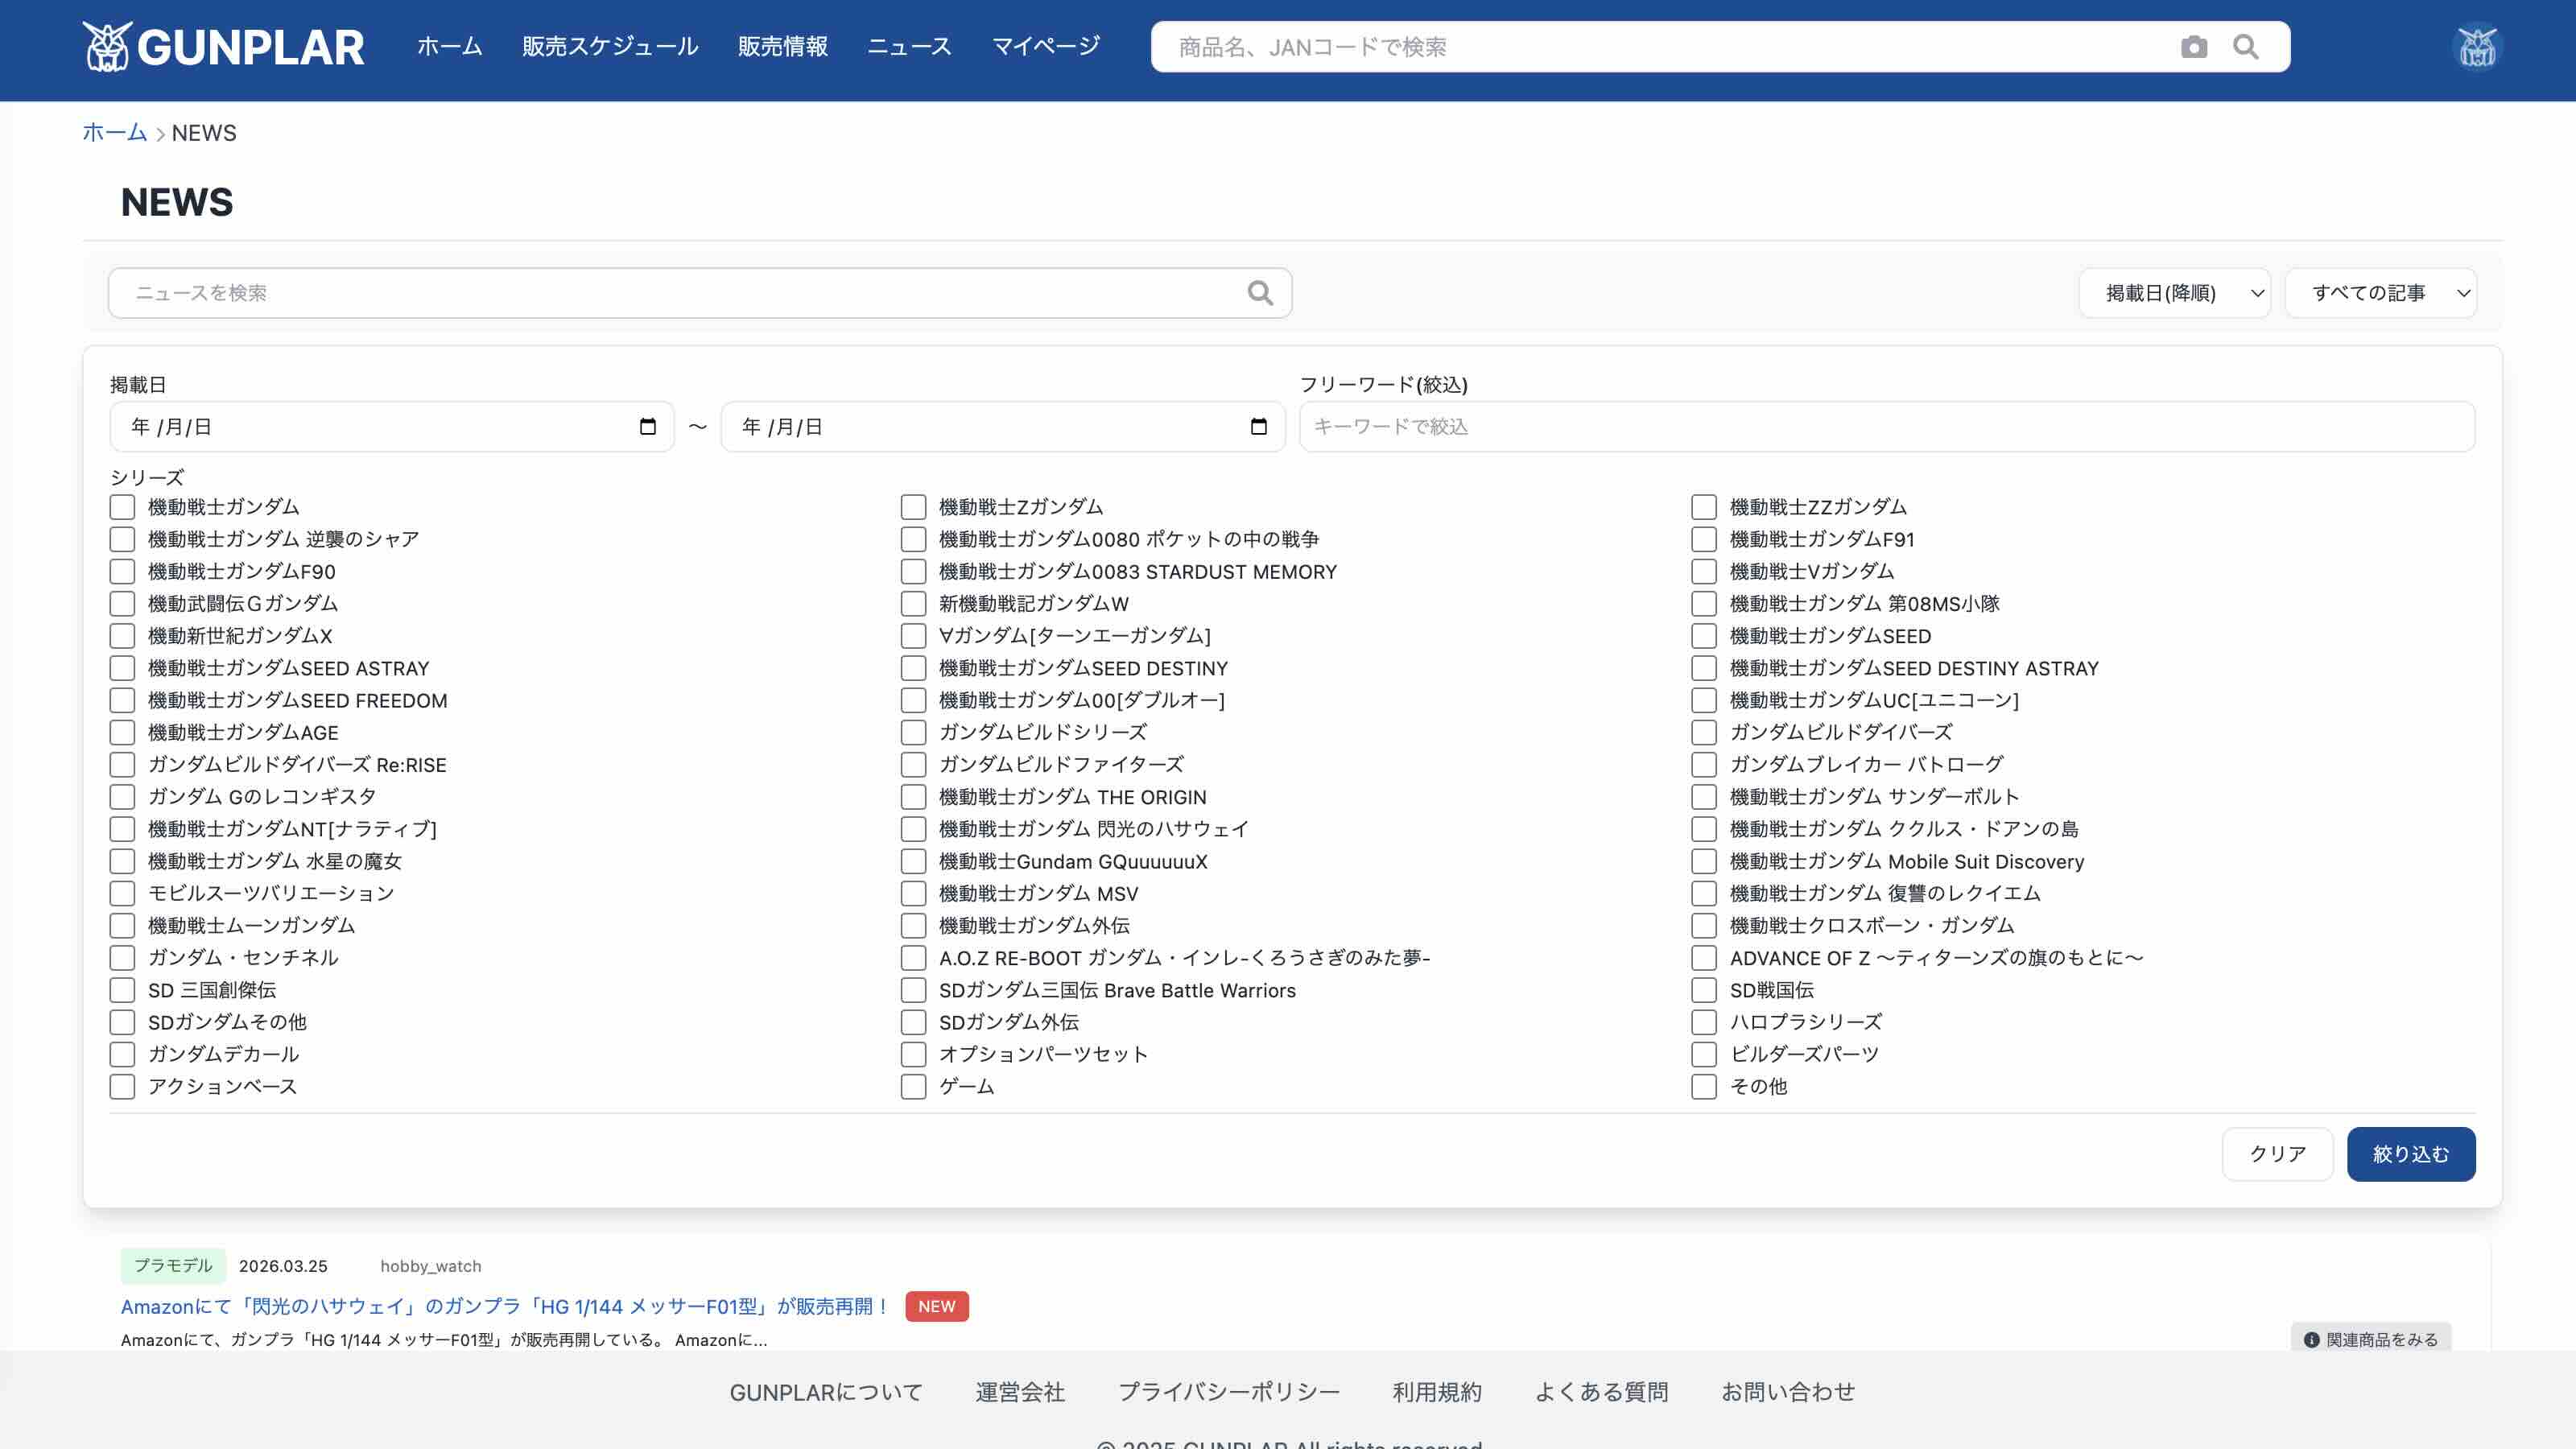
Task: Check ビルダーズパーツ checkbox
Action: click(1704, 1054)
